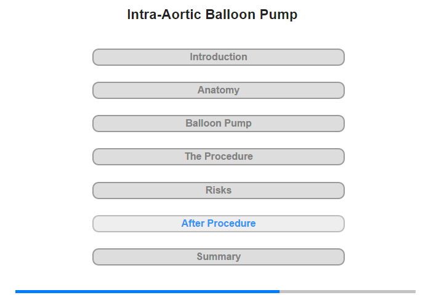The width and height of the screenshot is (431, 295).
Task: View the Risks section
Action: [218, 191]
